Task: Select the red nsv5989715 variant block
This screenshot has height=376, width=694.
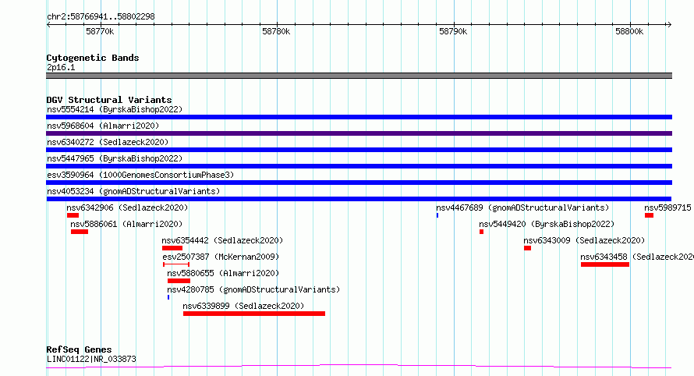Action: pos(649,215)
